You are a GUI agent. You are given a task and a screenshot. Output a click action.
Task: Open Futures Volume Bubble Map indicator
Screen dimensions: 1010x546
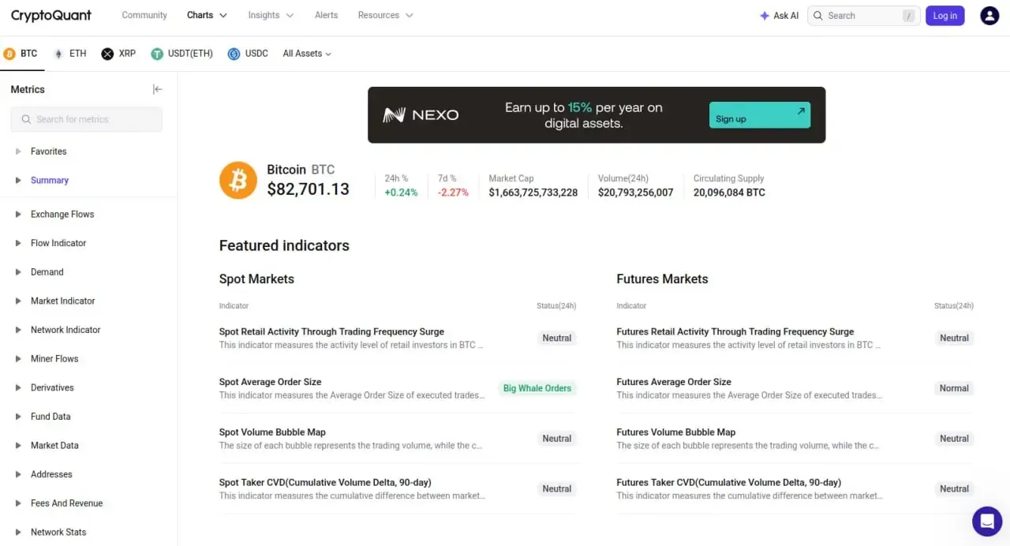click(675, 432)
